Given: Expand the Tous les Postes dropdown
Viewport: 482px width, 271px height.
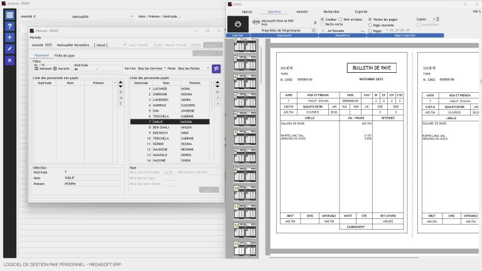Looking at the screenshot, I should 193,68.
